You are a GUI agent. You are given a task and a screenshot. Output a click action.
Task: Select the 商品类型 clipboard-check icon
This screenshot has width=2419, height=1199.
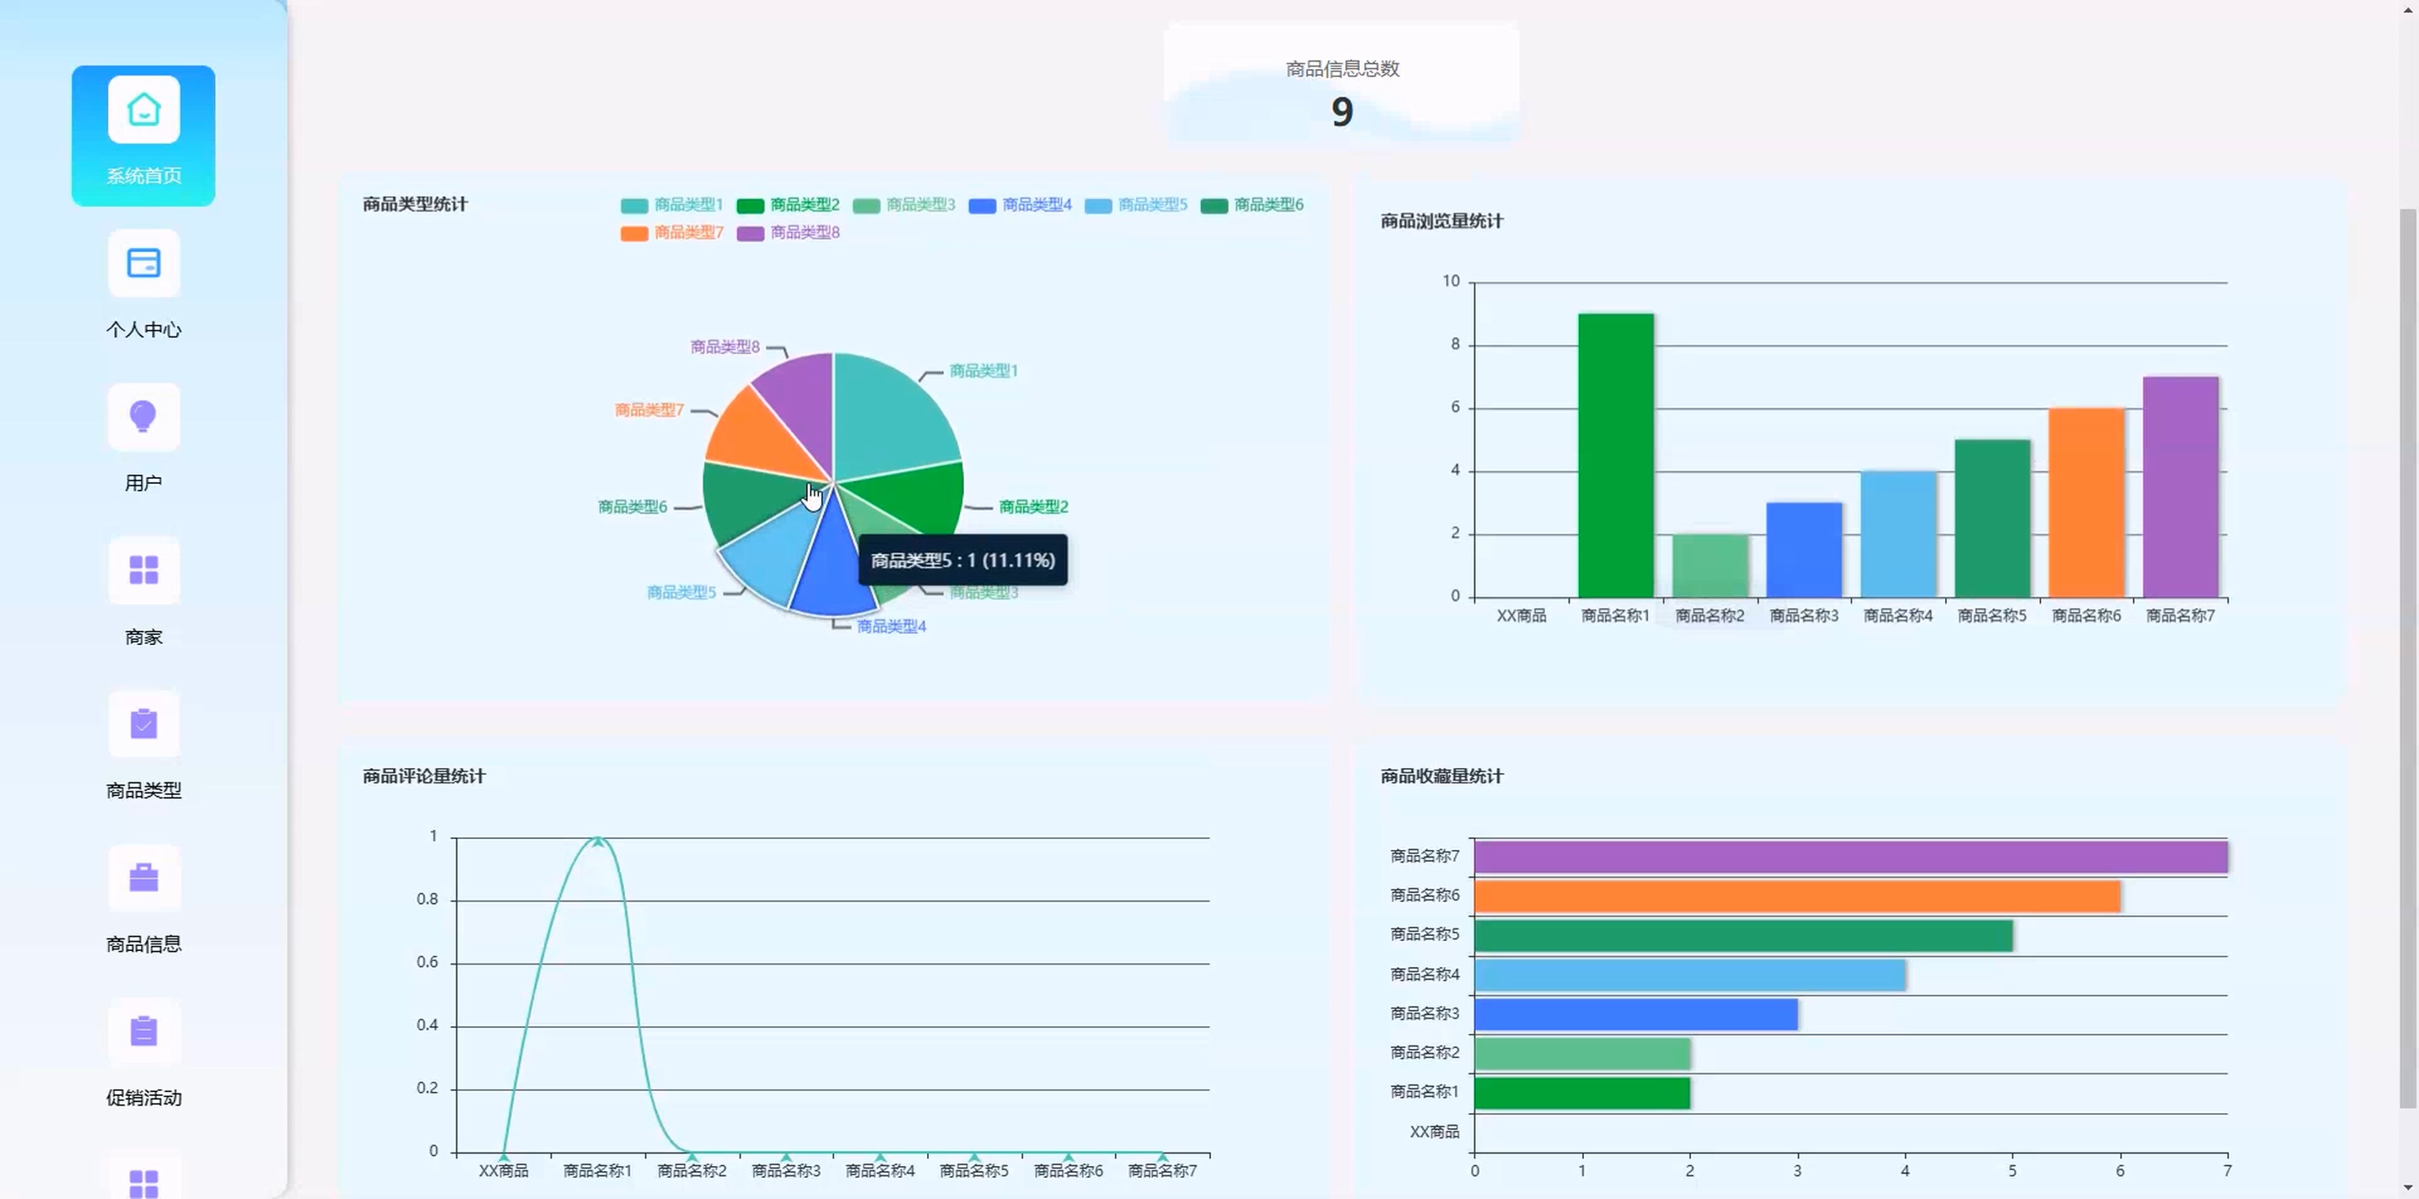pos(143,724)
